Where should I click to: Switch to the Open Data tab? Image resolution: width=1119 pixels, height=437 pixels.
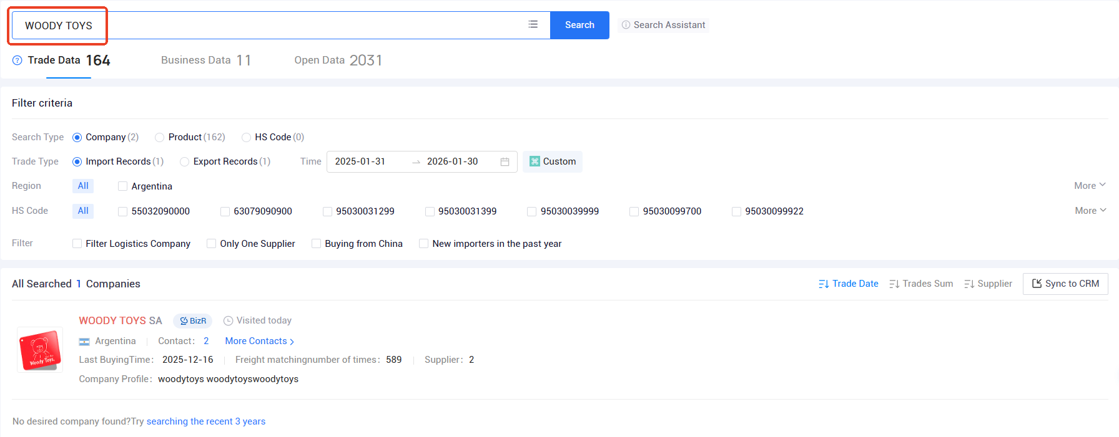pos(338,60)
